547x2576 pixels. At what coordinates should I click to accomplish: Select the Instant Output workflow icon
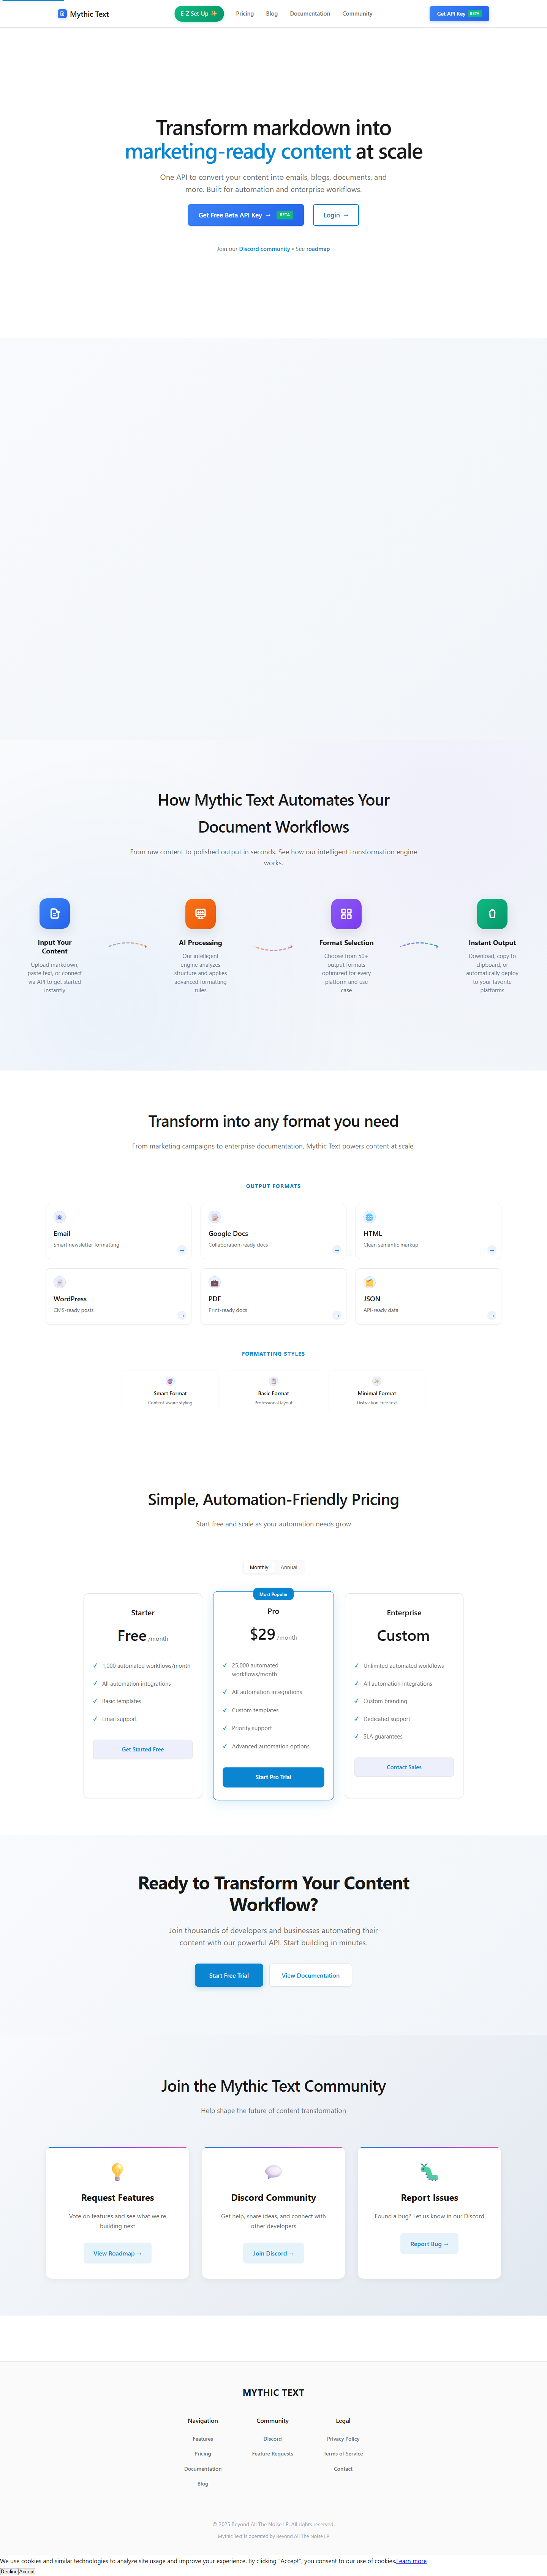tap(492, 913)
